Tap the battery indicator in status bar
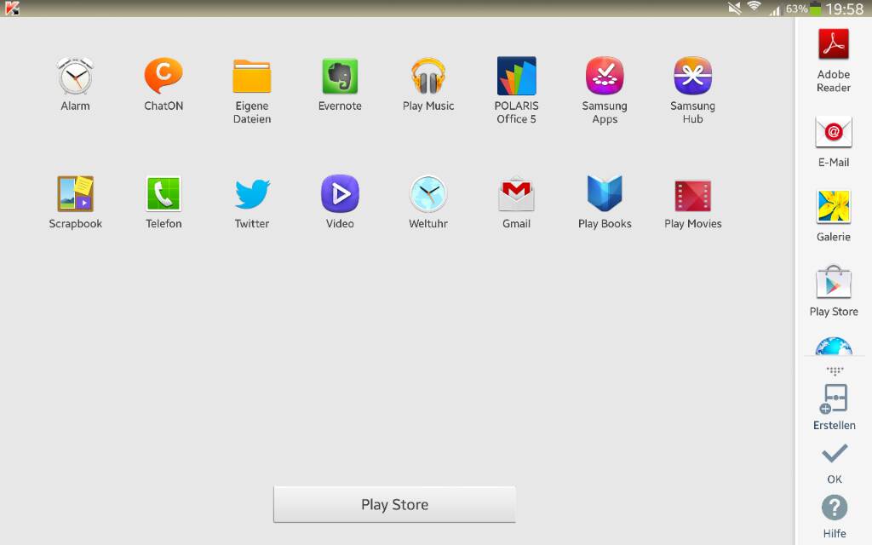This screenshot has height=545, width=872. pyautogui.click(x=815, y=9)
